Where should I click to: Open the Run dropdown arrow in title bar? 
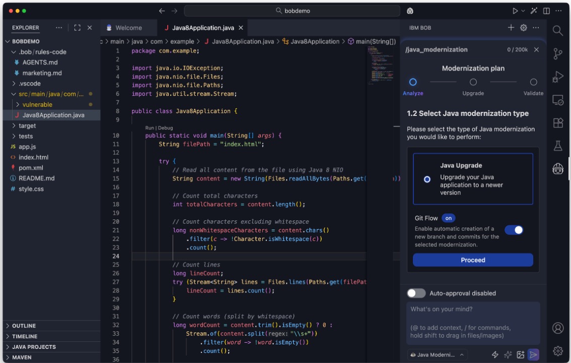[x=523, y=11]
